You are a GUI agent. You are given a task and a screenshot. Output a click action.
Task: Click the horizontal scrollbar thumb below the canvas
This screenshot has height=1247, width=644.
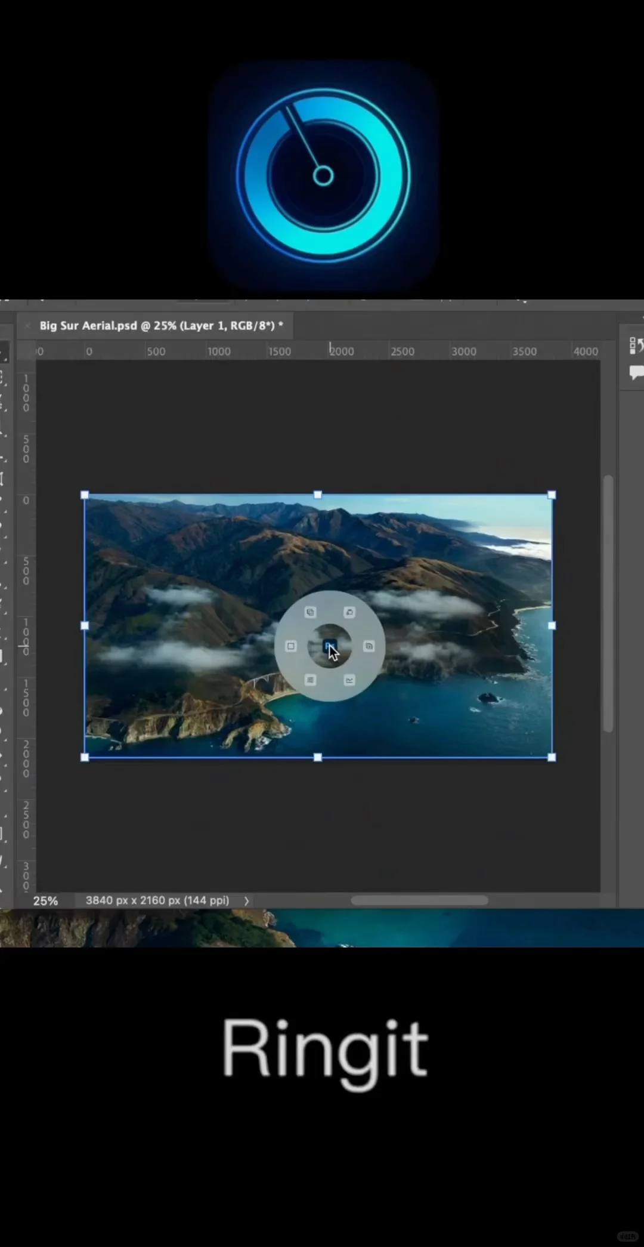click(419, 900)
